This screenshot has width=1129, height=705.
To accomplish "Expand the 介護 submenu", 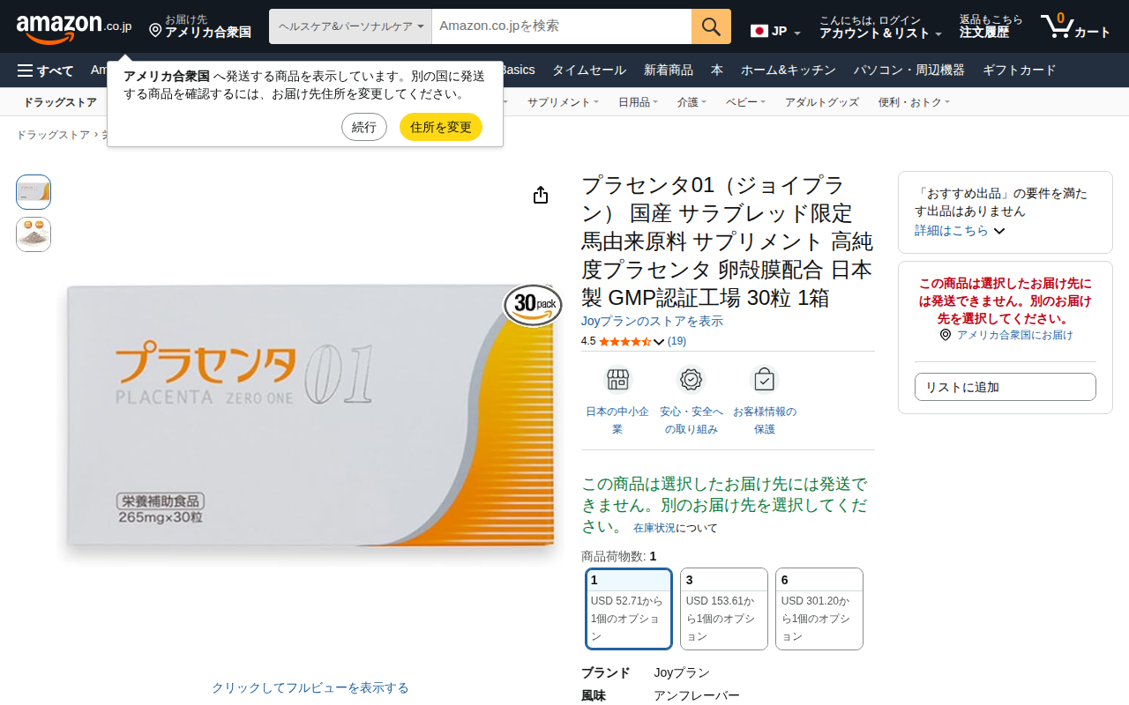I will pos(692,102).
